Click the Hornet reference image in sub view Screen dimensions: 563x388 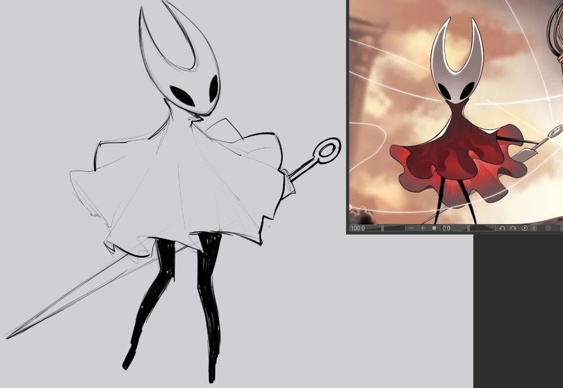pyautogui.click(x=456, y=112)
